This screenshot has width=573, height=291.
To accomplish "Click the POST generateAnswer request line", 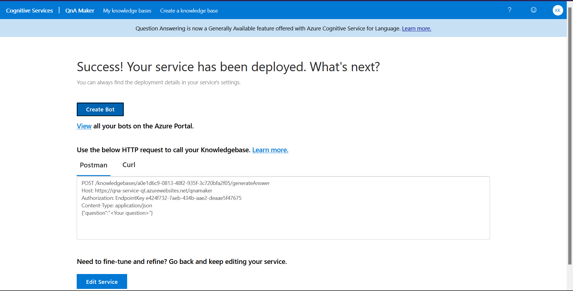I will [x=175, y=183].
